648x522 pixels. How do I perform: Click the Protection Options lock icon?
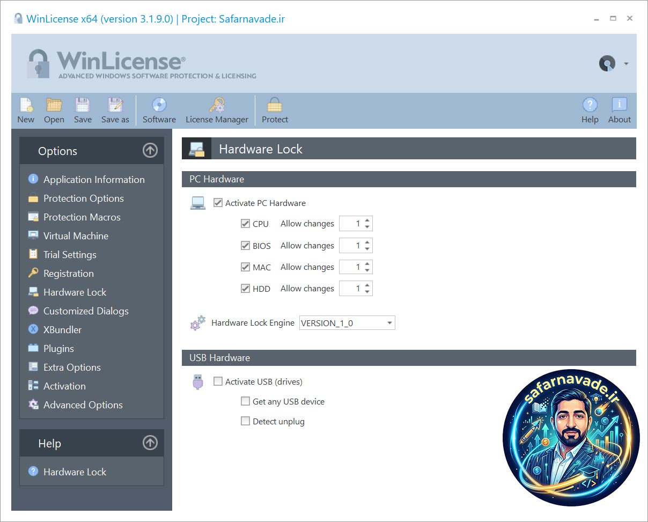point(33,198)
